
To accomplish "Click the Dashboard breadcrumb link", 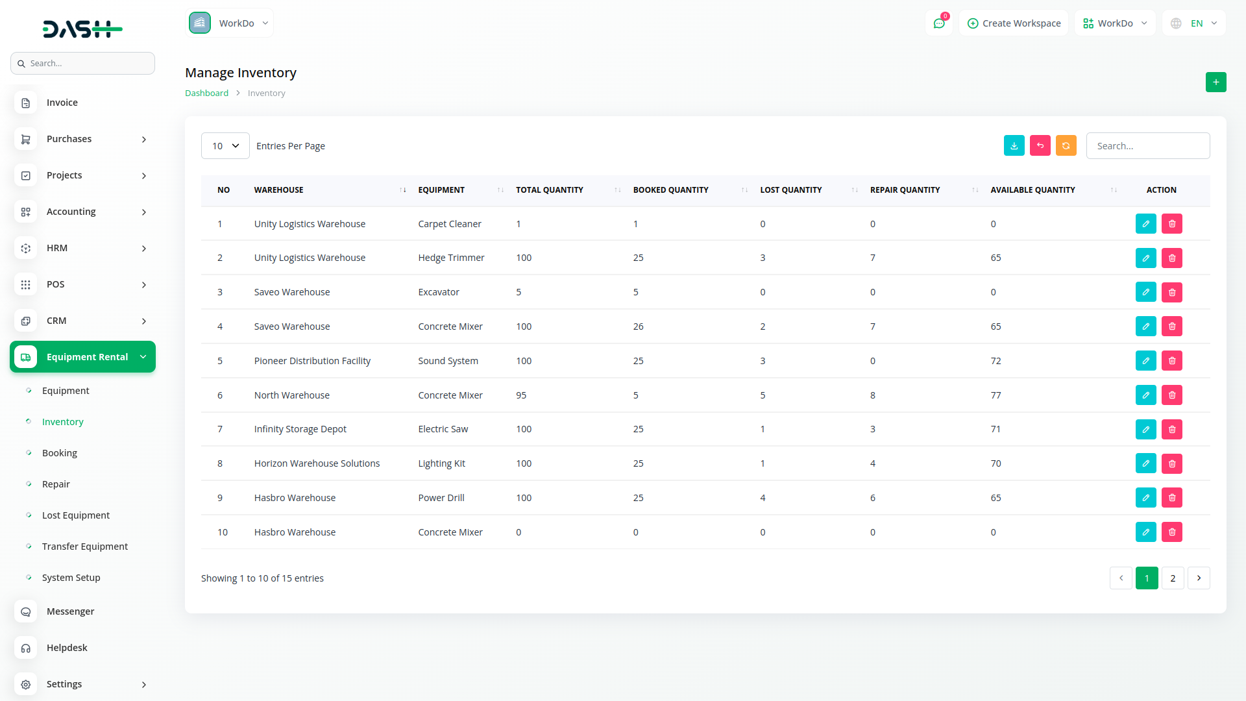I will (206, 93).
